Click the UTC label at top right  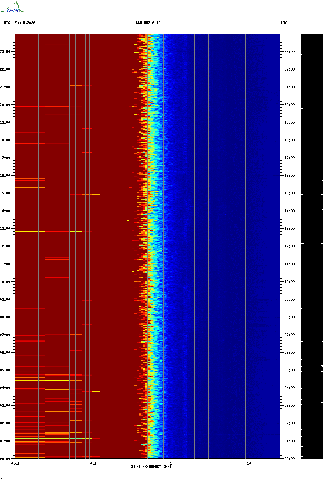click(284, 23)
